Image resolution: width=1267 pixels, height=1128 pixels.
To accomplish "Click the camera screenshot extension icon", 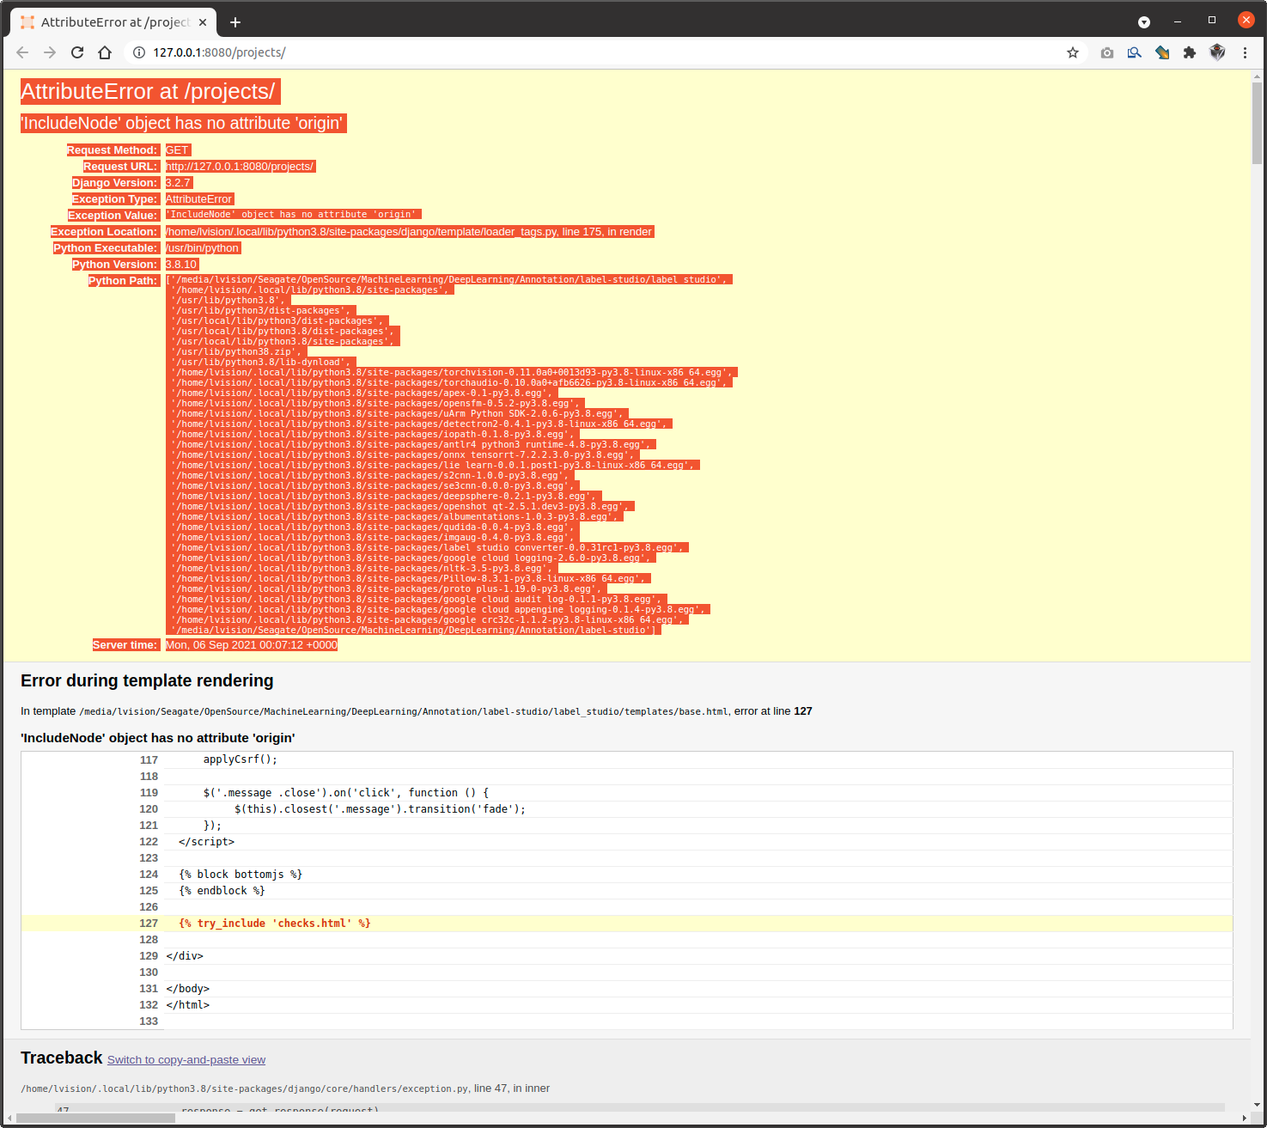I will pos(1107,52).
